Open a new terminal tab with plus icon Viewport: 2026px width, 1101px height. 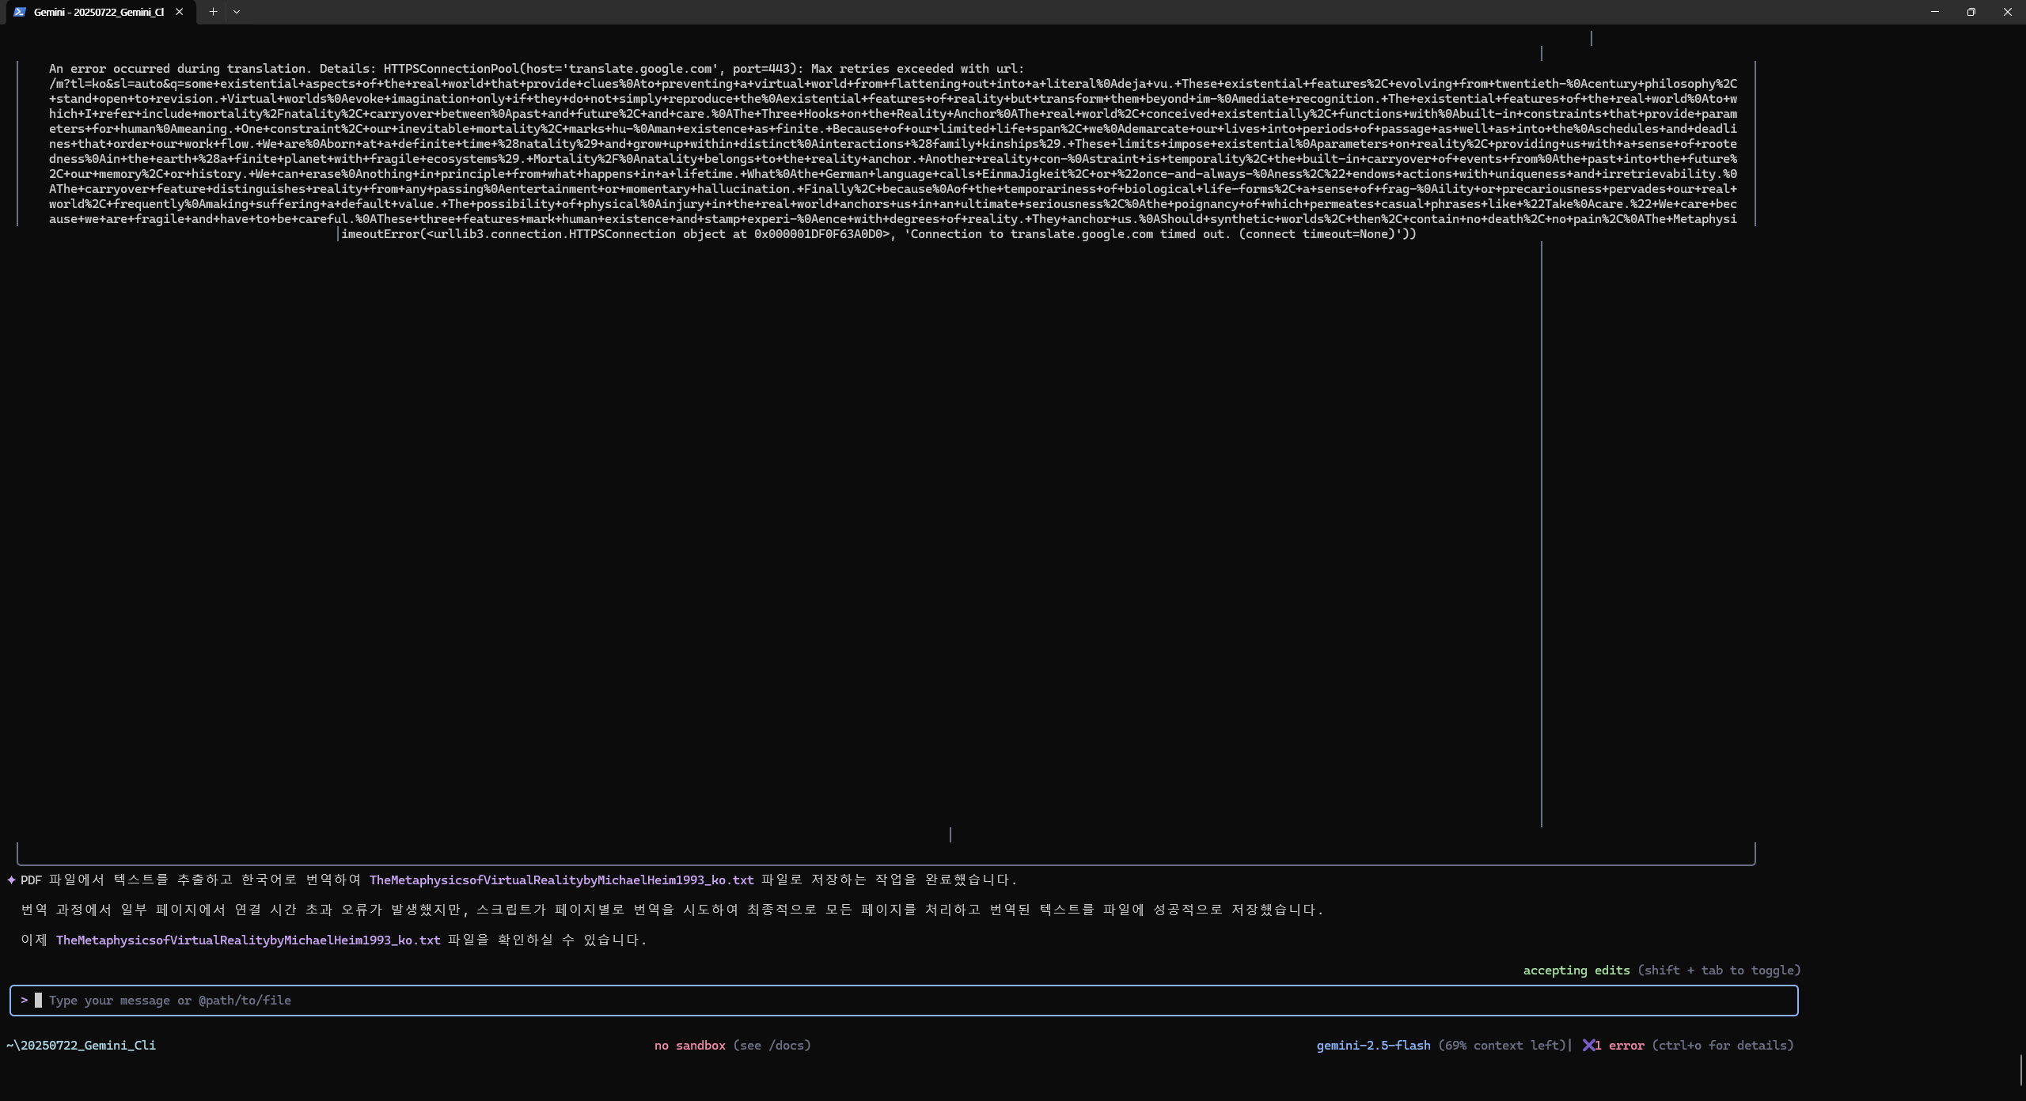click(213, 12)
